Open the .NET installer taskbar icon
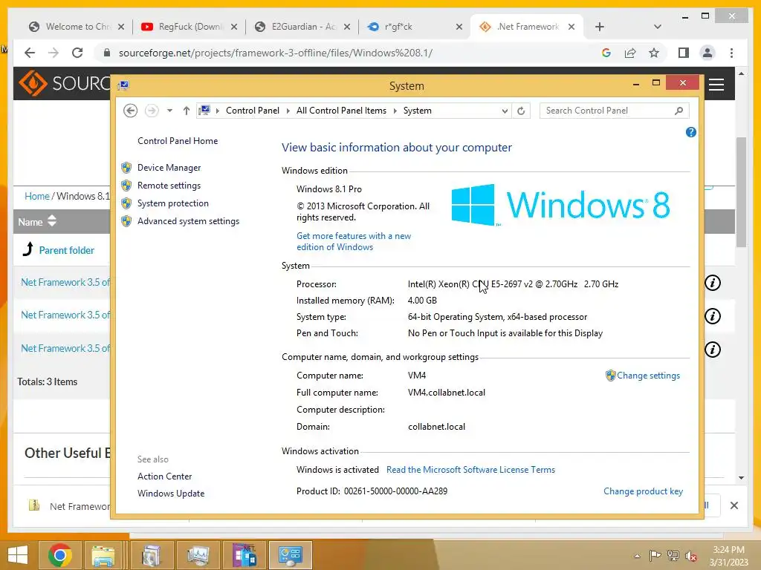The height and width of the screenshot is (570, 761). coord(244,555)
